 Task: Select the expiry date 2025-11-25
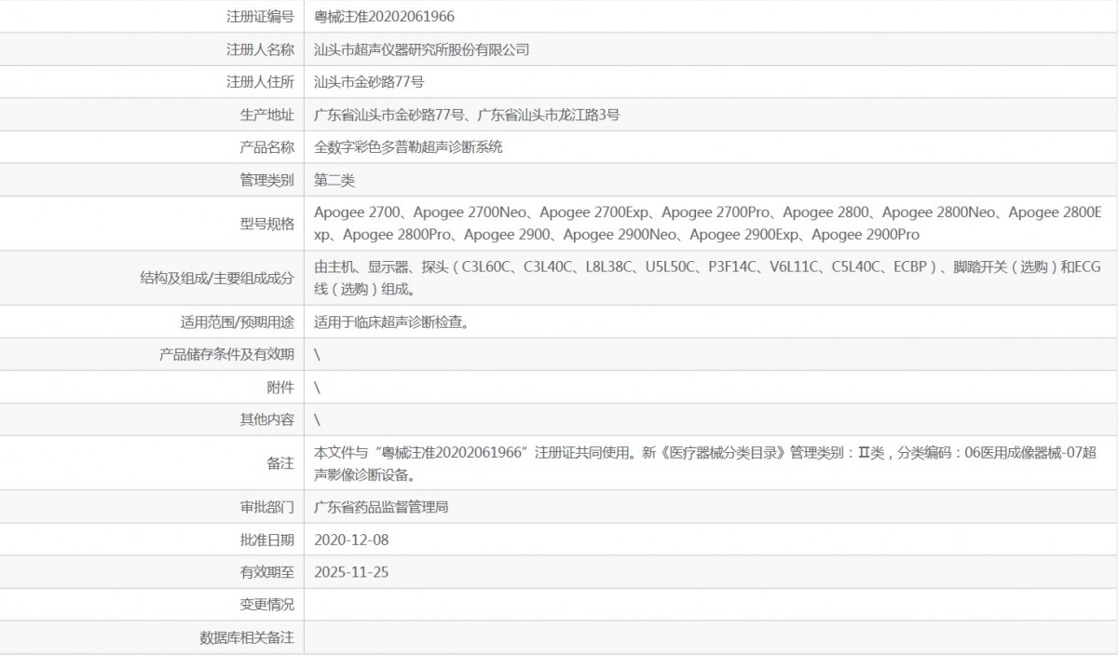tap(351, 572)
